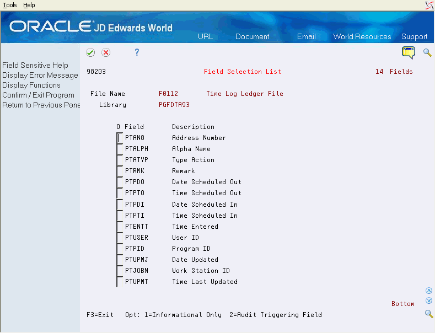Click the Time Entered description
Screen dimensions: 435x333
195,227
